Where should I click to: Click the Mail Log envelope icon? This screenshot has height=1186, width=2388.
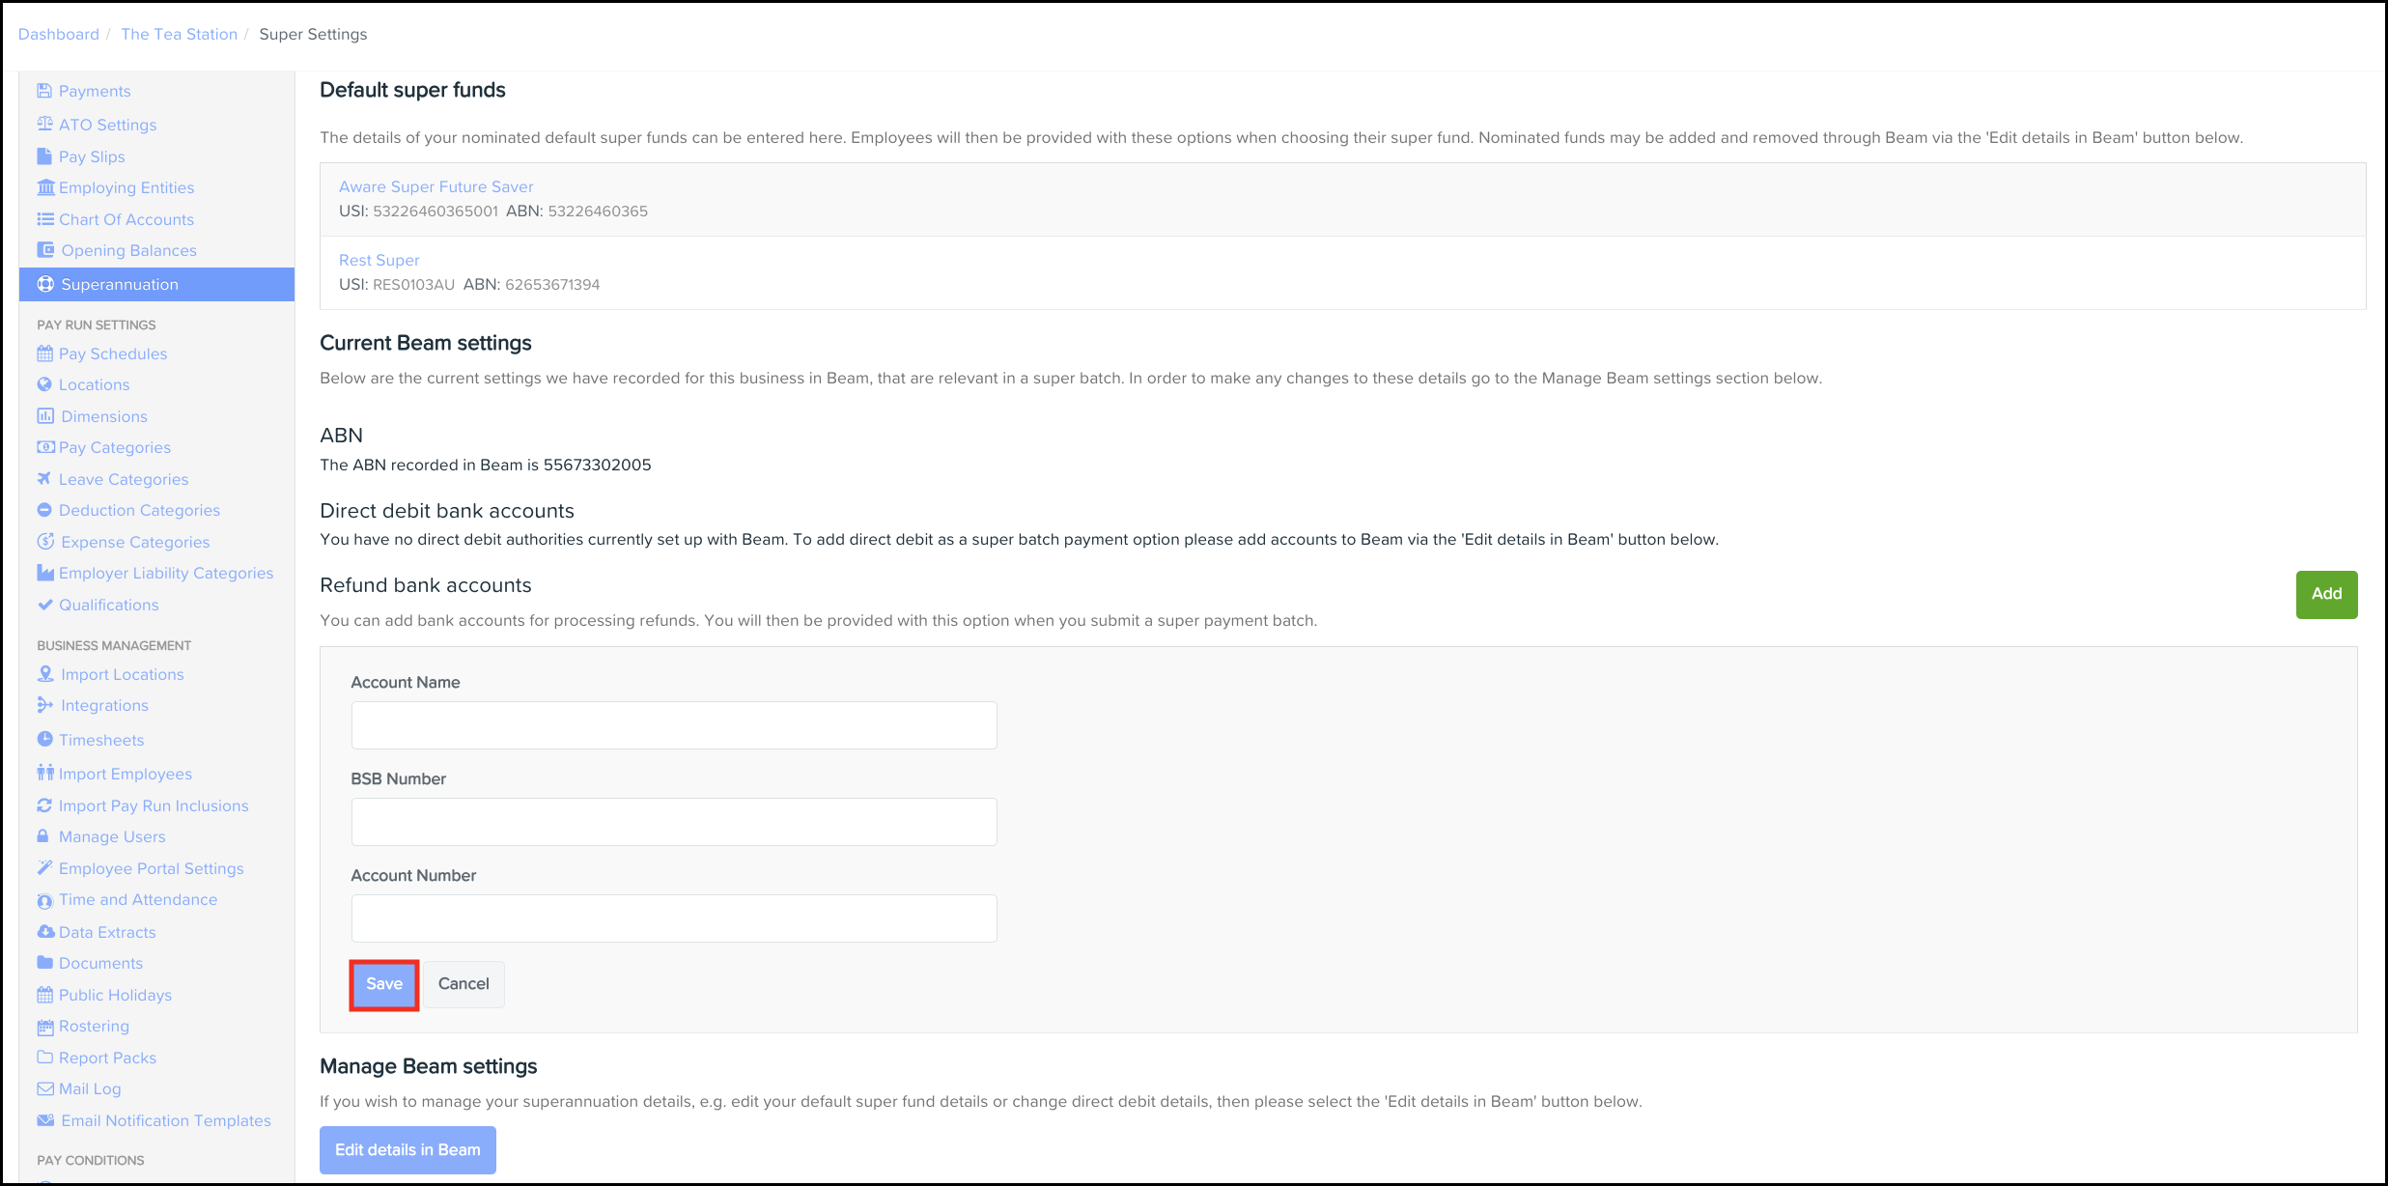click(44, 1088)
